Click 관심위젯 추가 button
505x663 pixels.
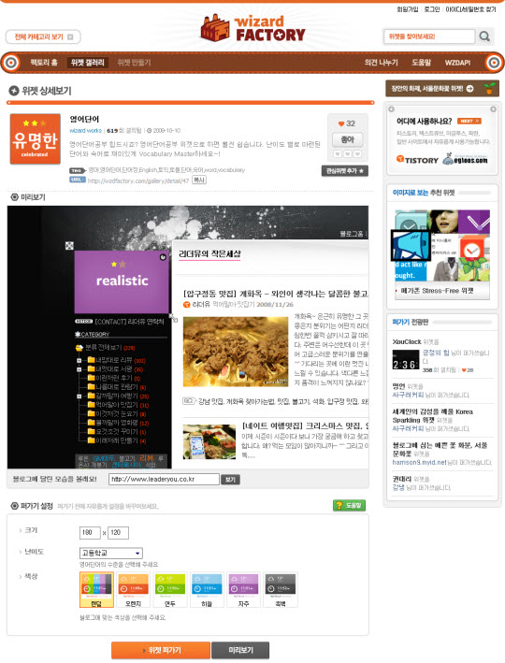[345, 171]
